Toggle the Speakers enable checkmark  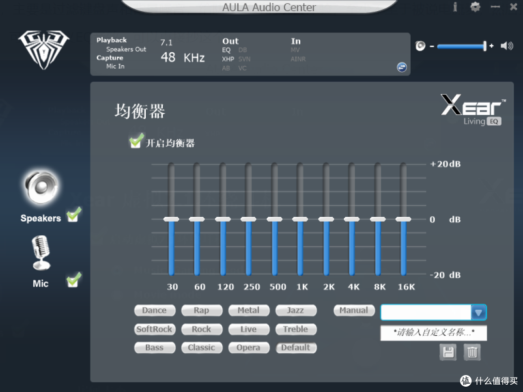coord(74,214)
